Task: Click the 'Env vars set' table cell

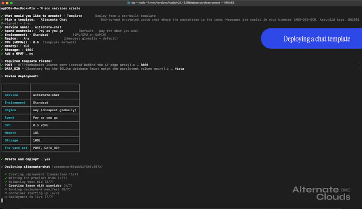Action: coord(16,148)
